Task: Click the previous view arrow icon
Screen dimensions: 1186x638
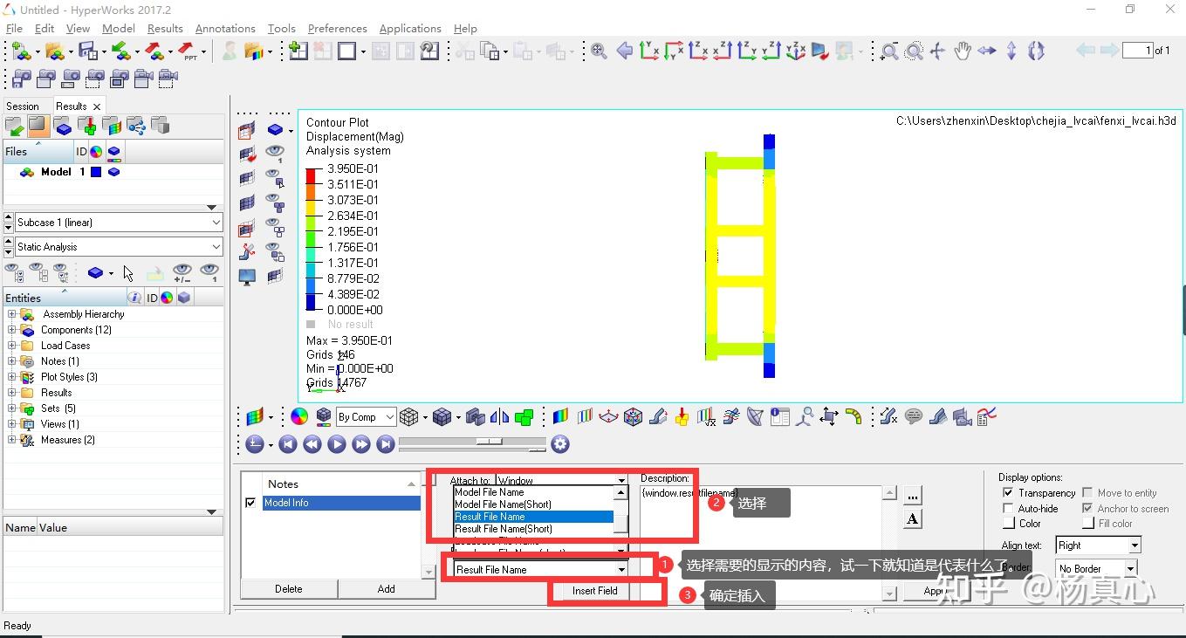Action: 625,51
